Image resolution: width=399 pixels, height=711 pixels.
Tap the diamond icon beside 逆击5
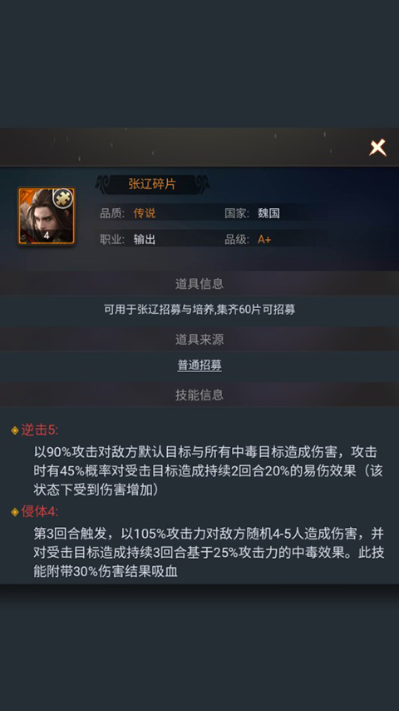(x=15, y=430)
